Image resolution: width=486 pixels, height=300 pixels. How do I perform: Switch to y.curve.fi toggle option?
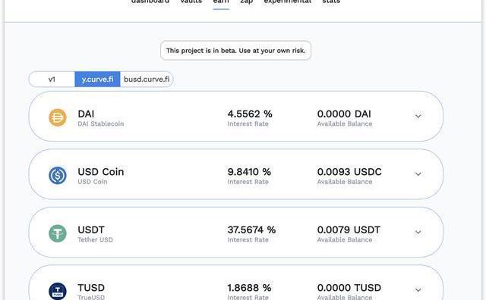97,80
